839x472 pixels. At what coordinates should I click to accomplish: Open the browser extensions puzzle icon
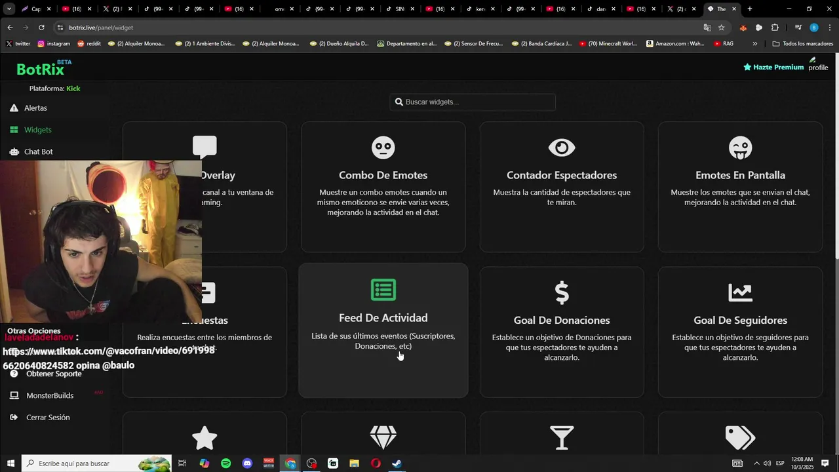coord(775,28)
